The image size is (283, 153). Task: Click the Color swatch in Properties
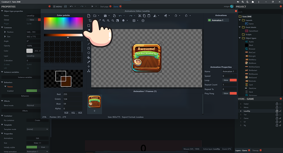30,51
